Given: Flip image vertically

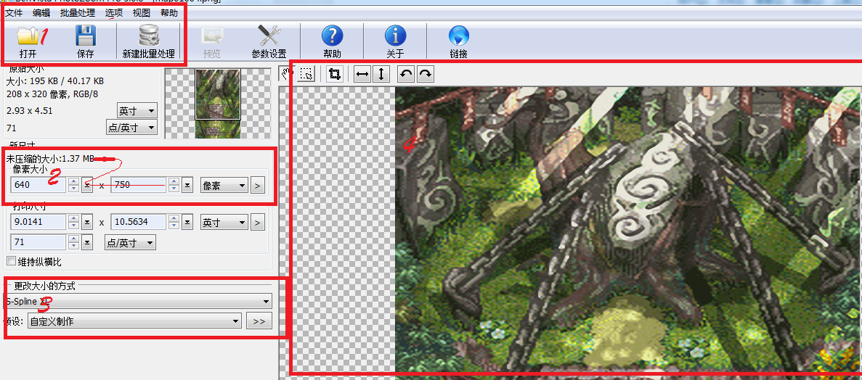Looking at the screenshot, I should (381, 74).
